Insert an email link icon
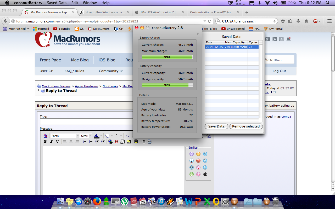The image size is (335, 209). (122, 142)
